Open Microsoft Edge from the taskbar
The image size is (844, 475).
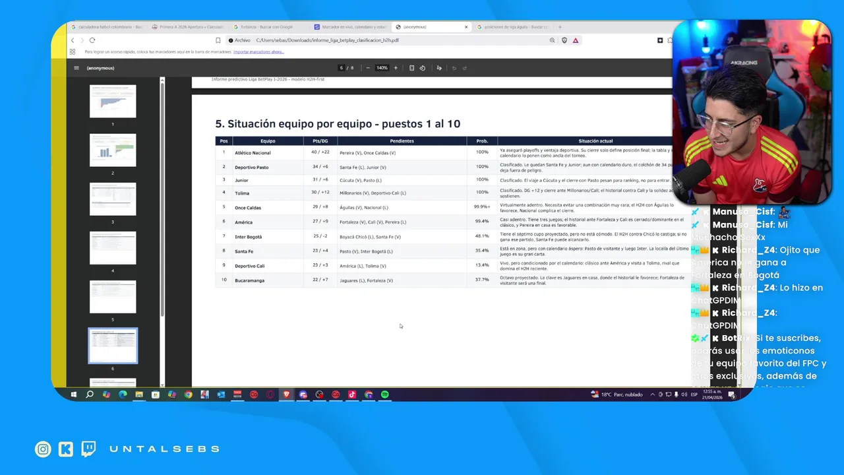[123, 395]
